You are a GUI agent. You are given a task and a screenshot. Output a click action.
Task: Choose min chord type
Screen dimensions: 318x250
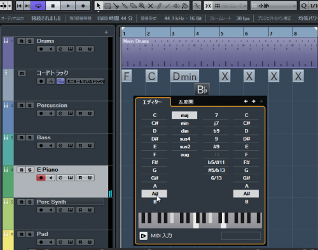coord(184,123)
